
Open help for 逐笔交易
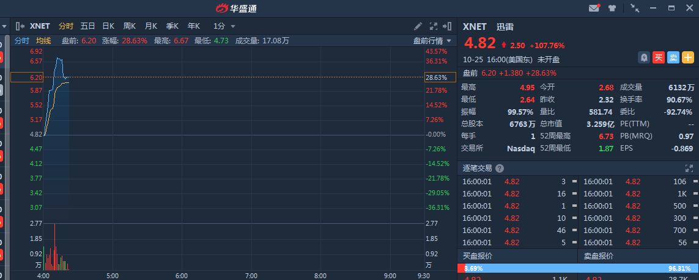(500, 168)
